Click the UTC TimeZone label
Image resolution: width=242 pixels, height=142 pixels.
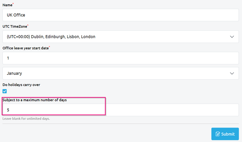point(14,26)
